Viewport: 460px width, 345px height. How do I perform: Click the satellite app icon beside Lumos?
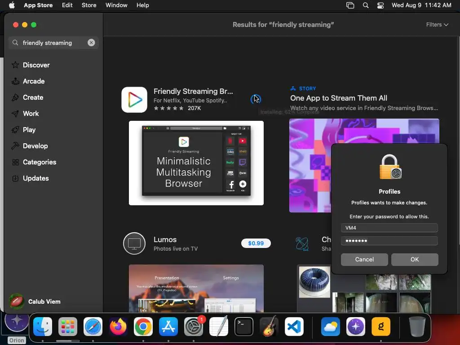(x=302, y=243)
